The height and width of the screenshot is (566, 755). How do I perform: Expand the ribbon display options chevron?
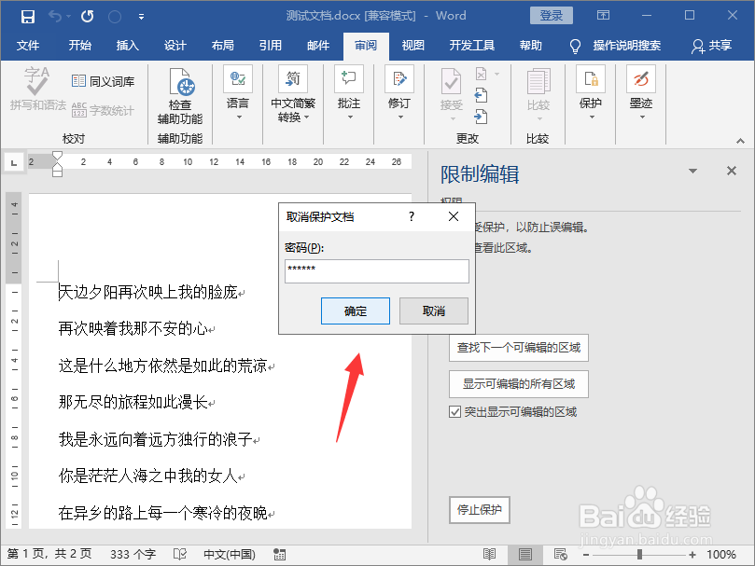(603, 16)
